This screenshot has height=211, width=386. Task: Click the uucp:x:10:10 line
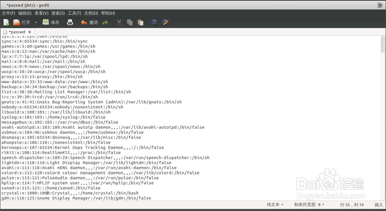point(54,71)
